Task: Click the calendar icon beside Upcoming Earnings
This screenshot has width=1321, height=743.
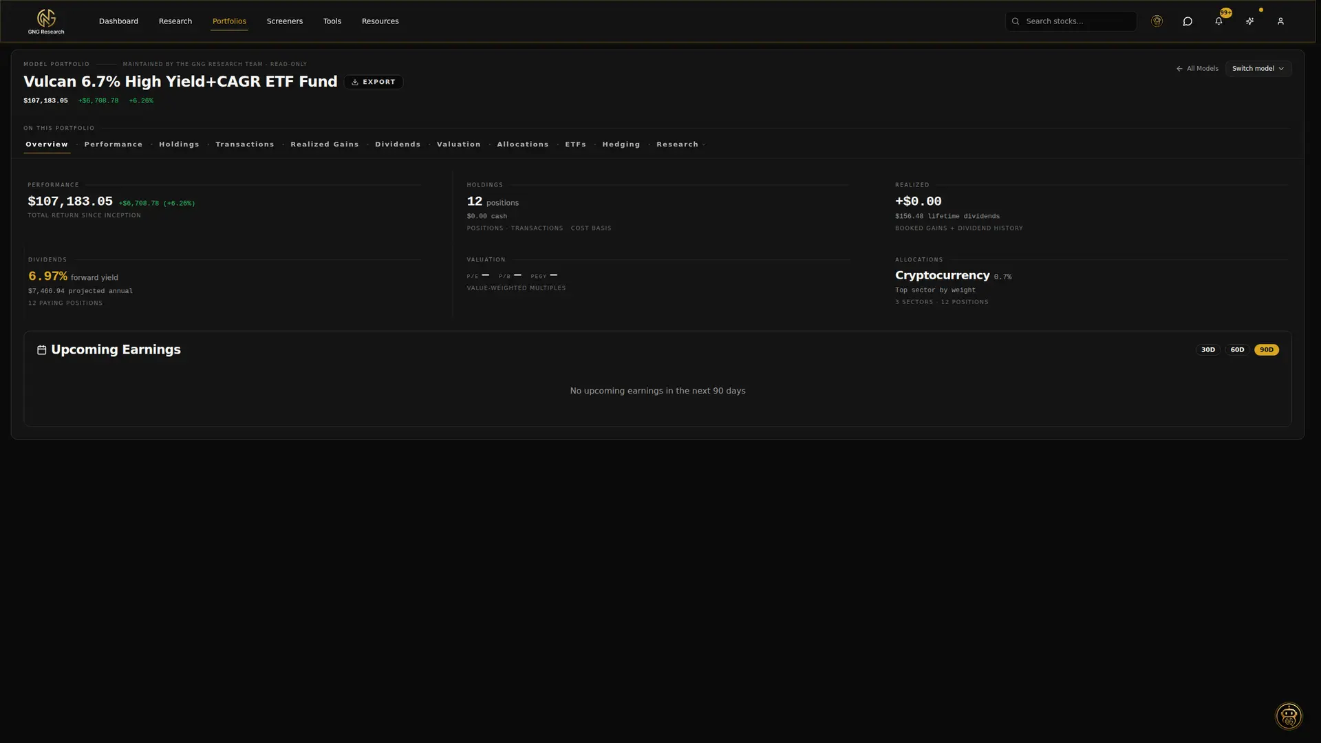Action: 42,350
